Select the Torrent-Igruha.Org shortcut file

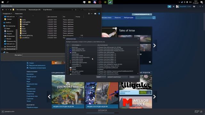[x=27, y=35]
